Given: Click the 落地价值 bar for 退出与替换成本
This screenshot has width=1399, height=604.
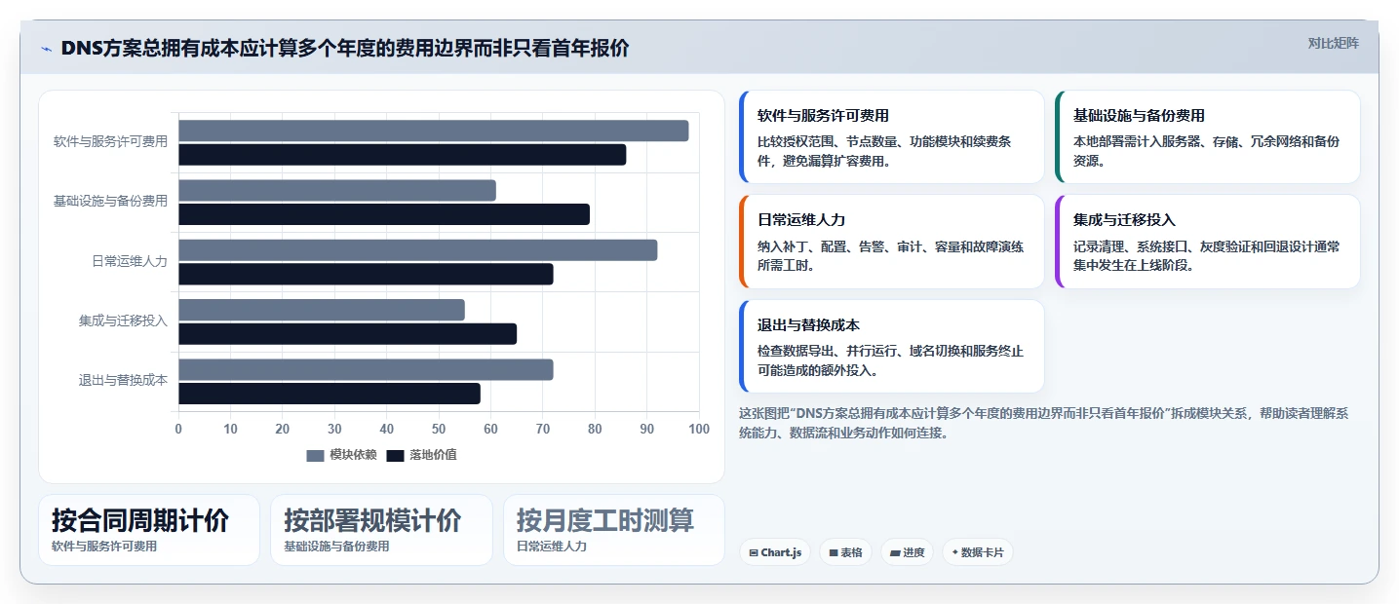Looking at the screenshot, I should click(329, 394).
